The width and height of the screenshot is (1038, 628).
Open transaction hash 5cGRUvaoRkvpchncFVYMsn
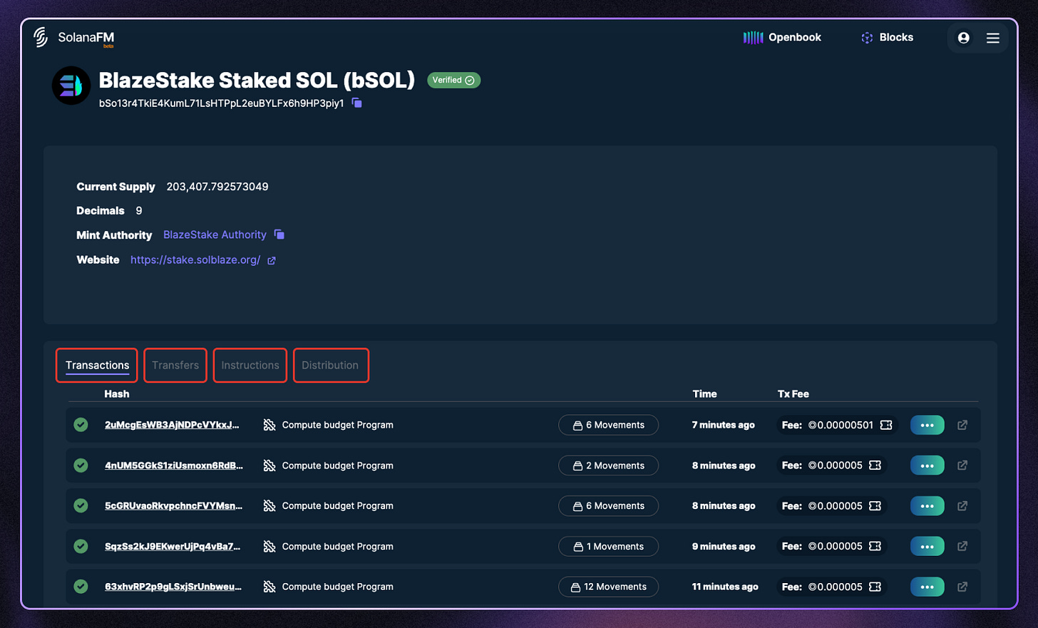point(173,505)
